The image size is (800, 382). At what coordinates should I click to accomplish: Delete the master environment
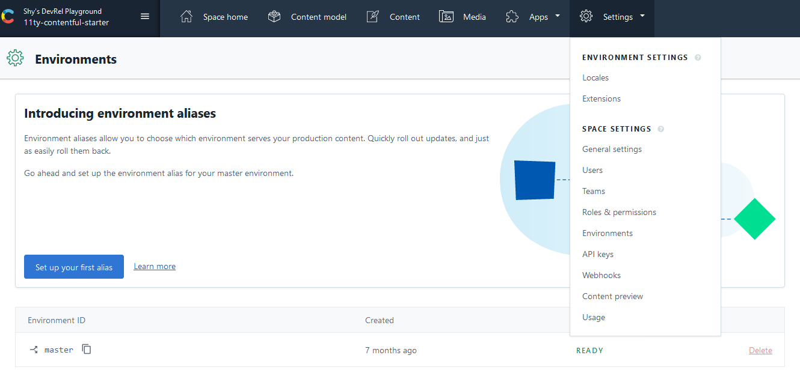(760, 350)
